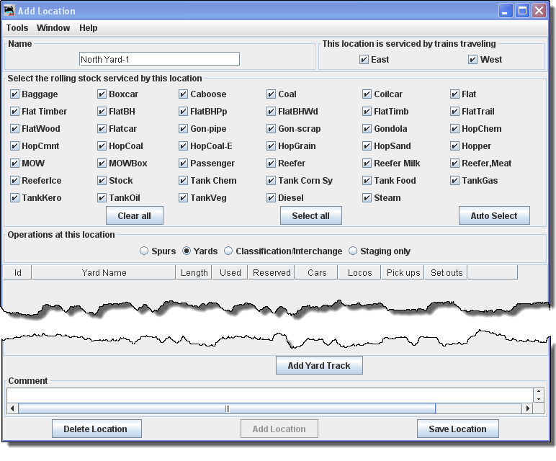Toggle the Diesel checkbox
This screenshot has width=556, height=461.
(x=272, y=198)
